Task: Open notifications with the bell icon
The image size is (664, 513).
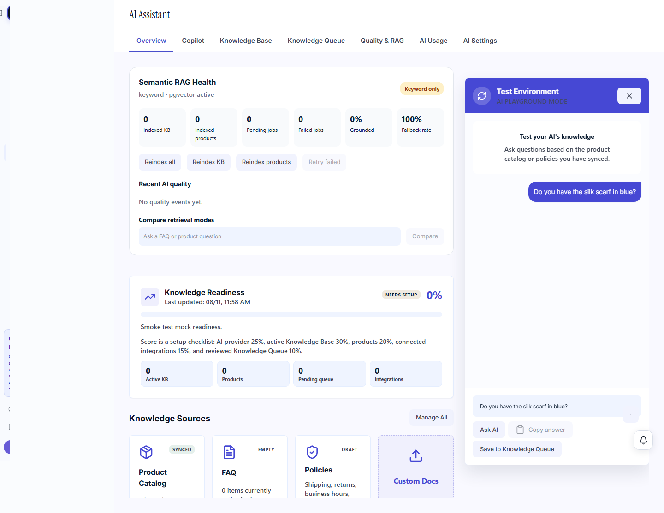Action: (643, 440)
